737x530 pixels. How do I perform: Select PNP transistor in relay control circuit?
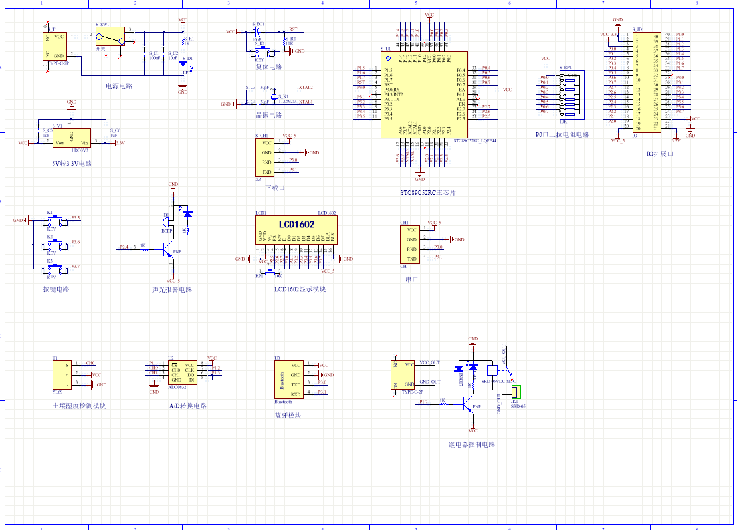click(x=468, y=404)
